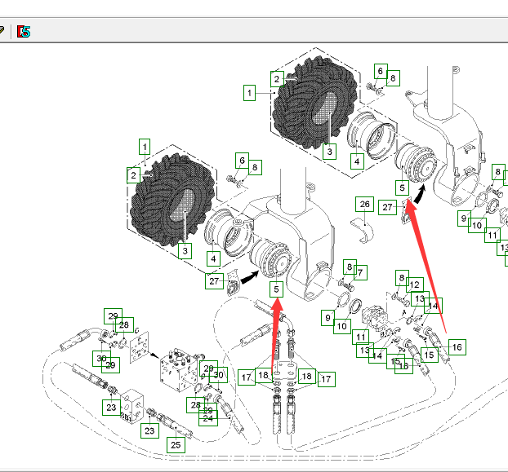The height and width of the screenshot is (472, 508).
Task: Select callout 16 at the far right
Action: pyautogui.click(x=457, y=347)
